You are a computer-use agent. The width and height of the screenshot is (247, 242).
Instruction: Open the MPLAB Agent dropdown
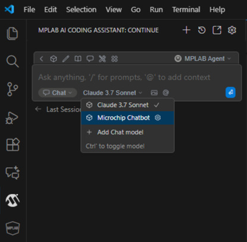(x=202, y=59)
